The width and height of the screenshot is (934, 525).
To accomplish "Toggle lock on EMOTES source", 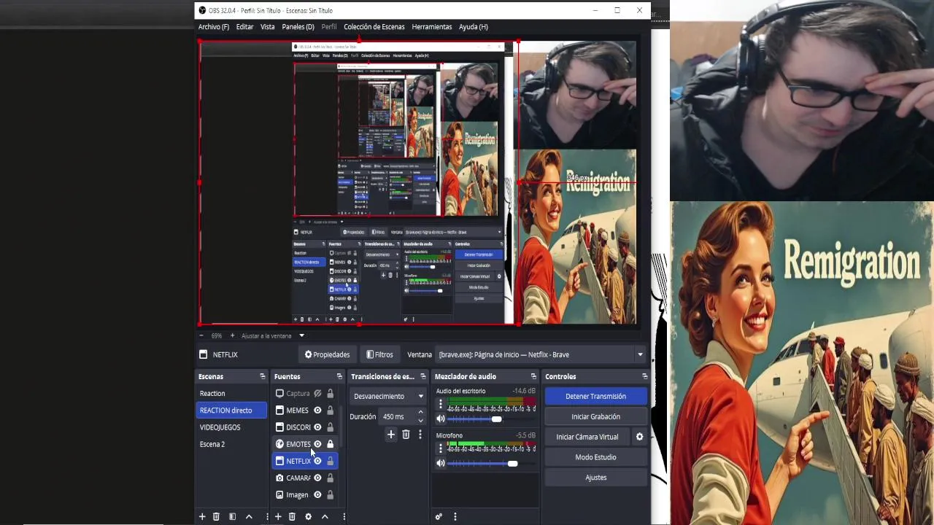I will point(330,444).
